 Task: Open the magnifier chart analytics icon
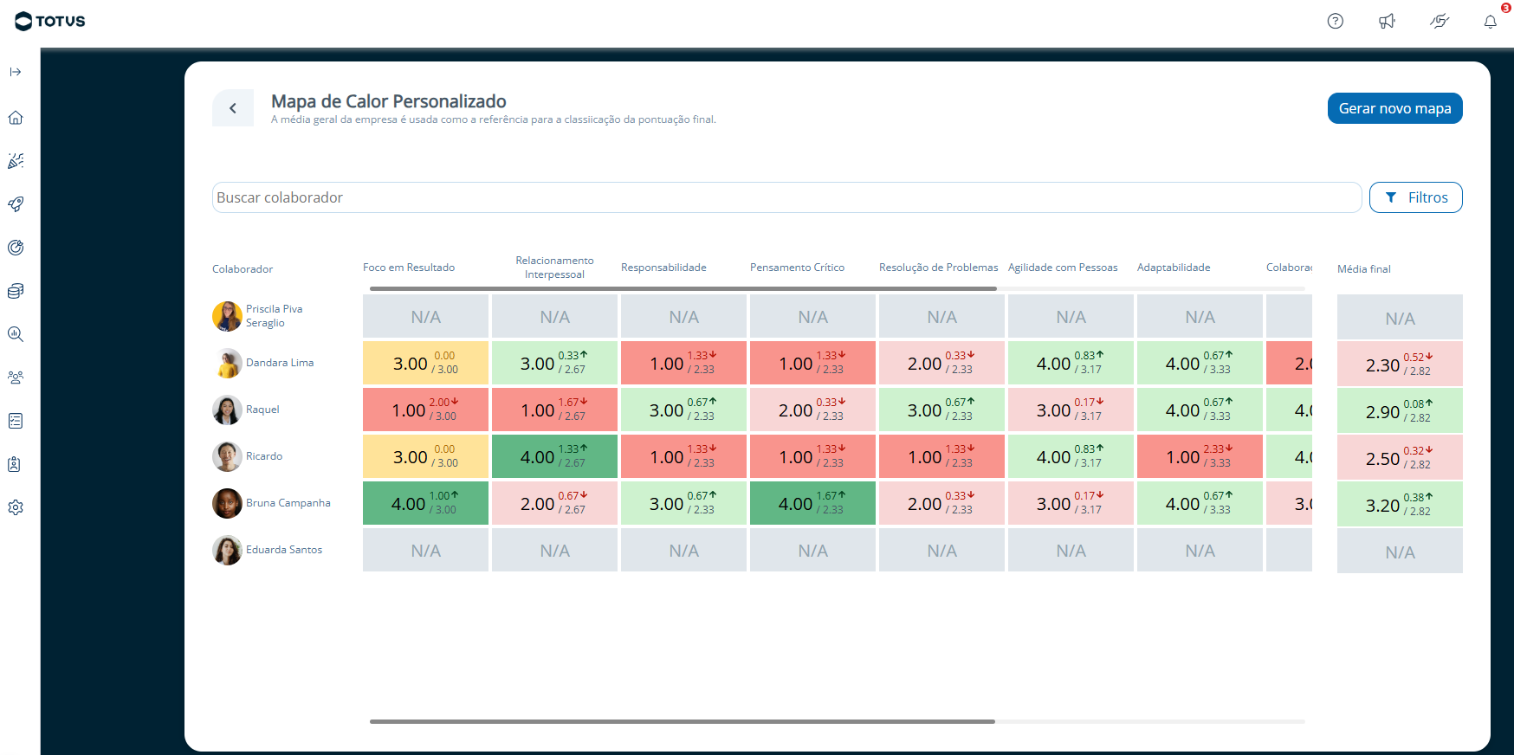[x=16, y=334]
